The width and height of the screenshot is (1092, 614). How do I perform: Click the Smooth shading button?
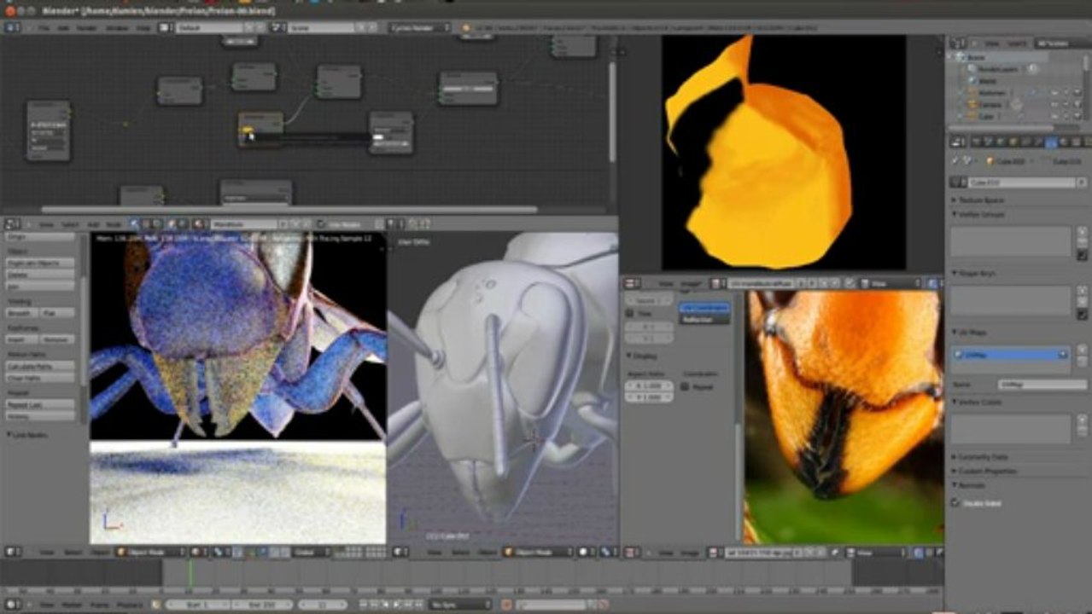pyautogui.click(x=19, y=313)
